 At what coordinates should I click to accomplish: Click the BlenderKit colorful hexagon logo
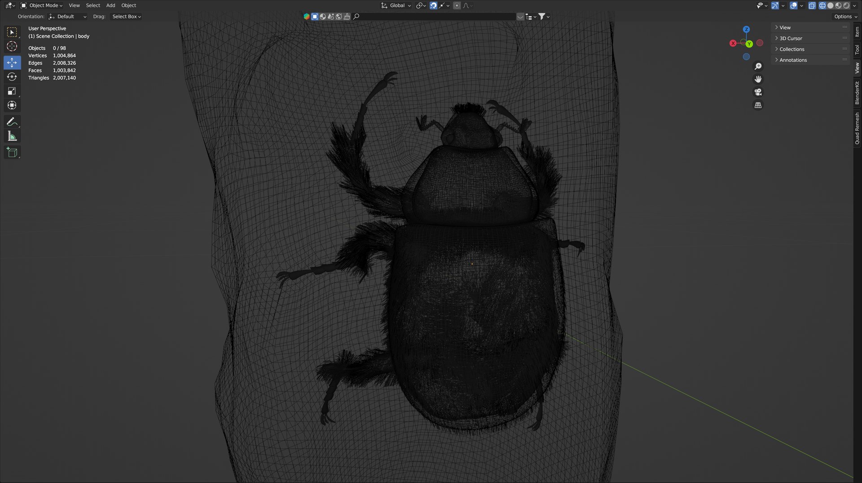click(307, 17)
